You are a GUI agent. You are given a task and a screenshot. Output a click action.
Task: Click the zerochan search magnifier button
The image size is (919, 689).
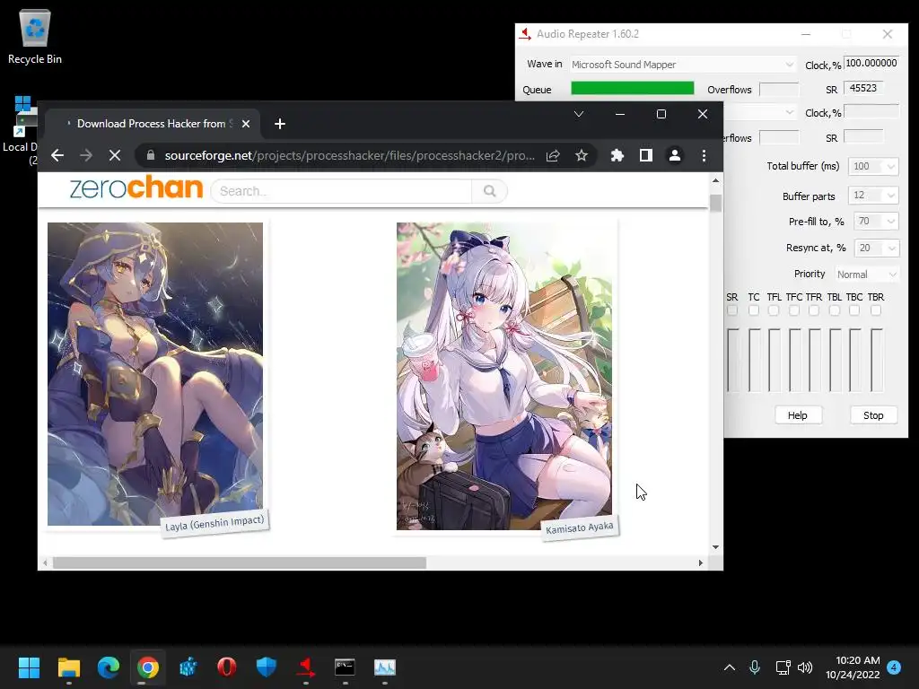489,191
